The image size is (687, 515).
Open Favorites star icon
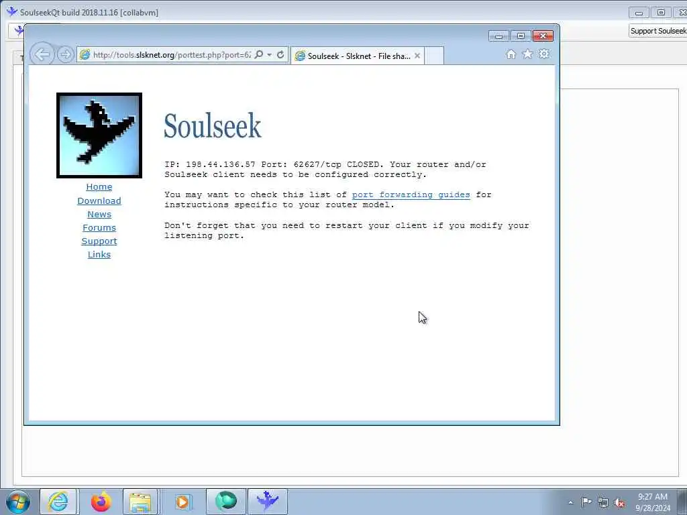click(527, 54)
